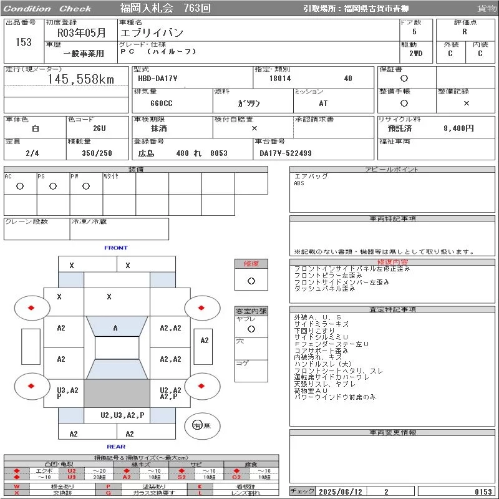Click the circle mark under ヤブレ
The image size is (499, 499).
[251, 329]
